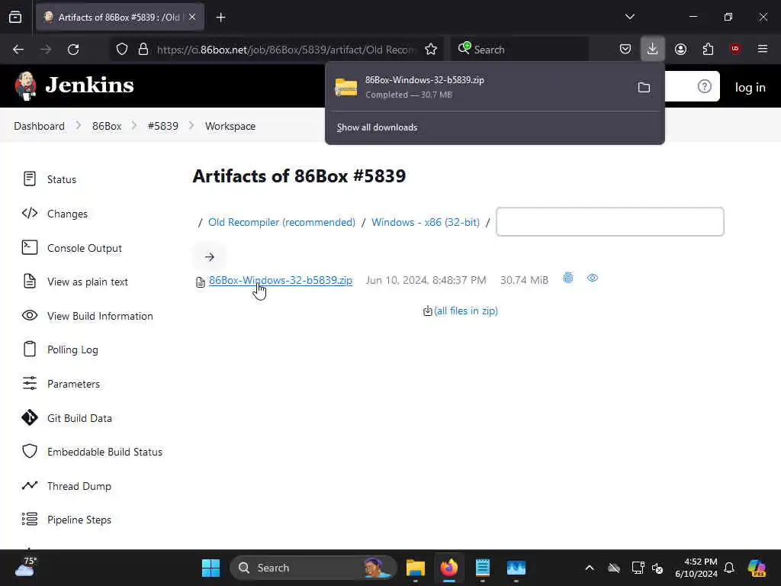The width and height of the screenshot is (781, 586).
Task: Focus the Firefox Search box
Action: pyautogui.click(x=520, y=50)
